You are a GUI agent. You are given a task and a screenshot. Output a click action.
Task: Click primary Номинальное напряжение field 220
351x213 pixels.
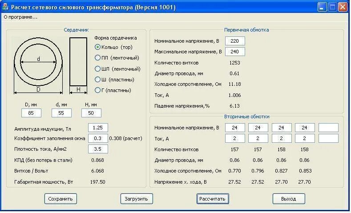click(x=235, y=41)
